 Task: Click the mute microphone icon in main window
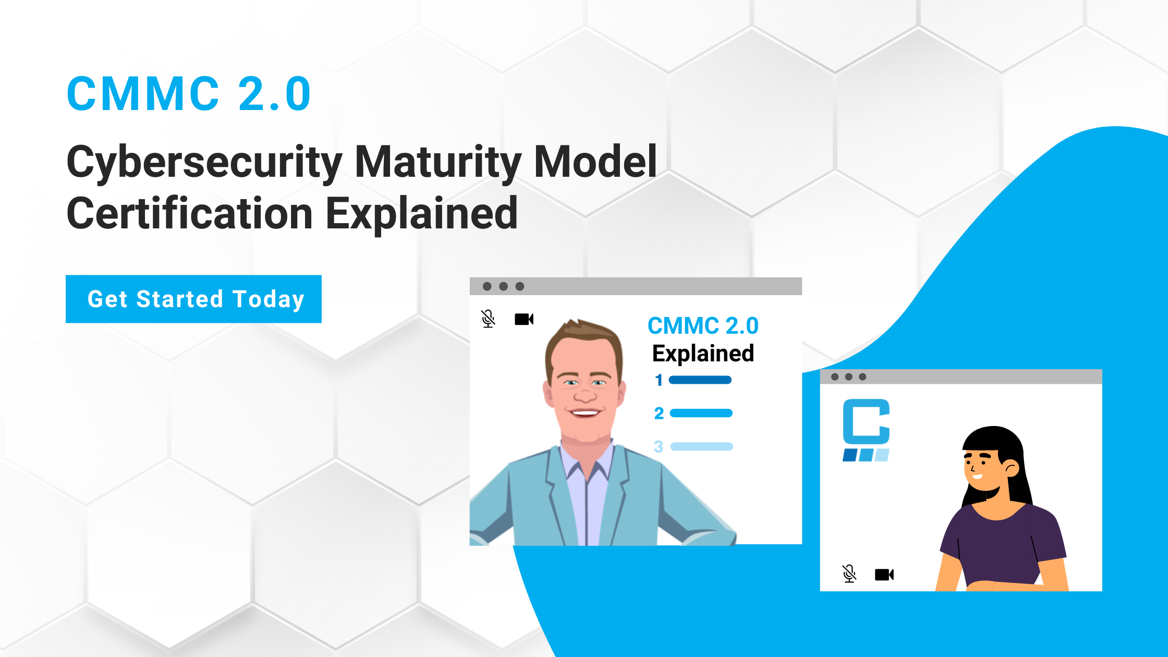pos(488,319)
